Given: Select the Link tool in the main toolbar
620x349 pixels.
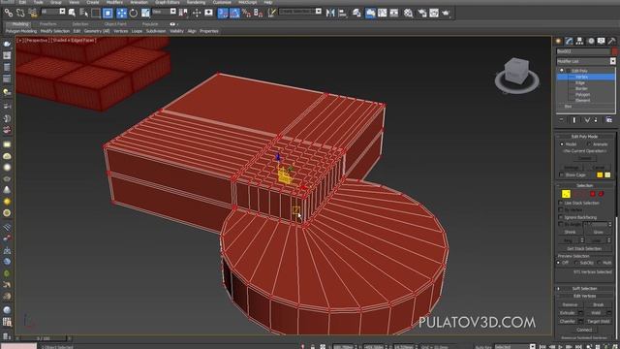Looking at the screenshot, I should click(x=8, y=13).
